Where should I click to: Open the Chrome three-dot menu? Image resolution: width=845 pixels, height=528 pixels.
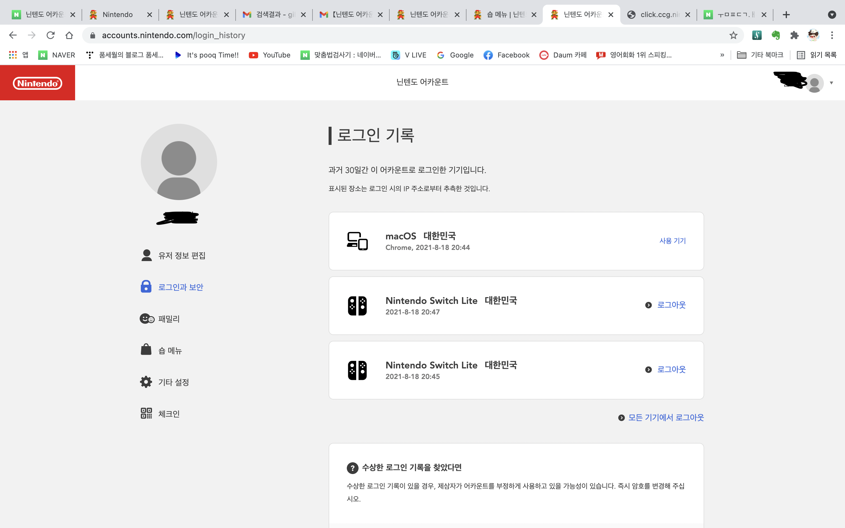[x=832, y=35]
